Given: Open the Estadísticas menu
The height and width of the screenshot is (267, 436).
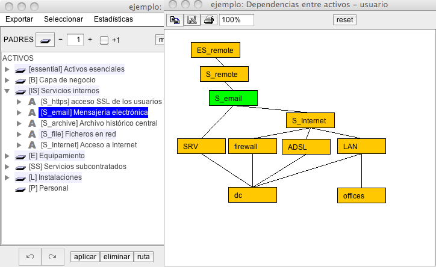Looking at the screenshot, I should click(113, 19).
